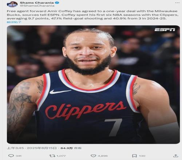
Task: Open the post timestamp 3:45 link
Action: pyautogui.click(x=32, y=148)
